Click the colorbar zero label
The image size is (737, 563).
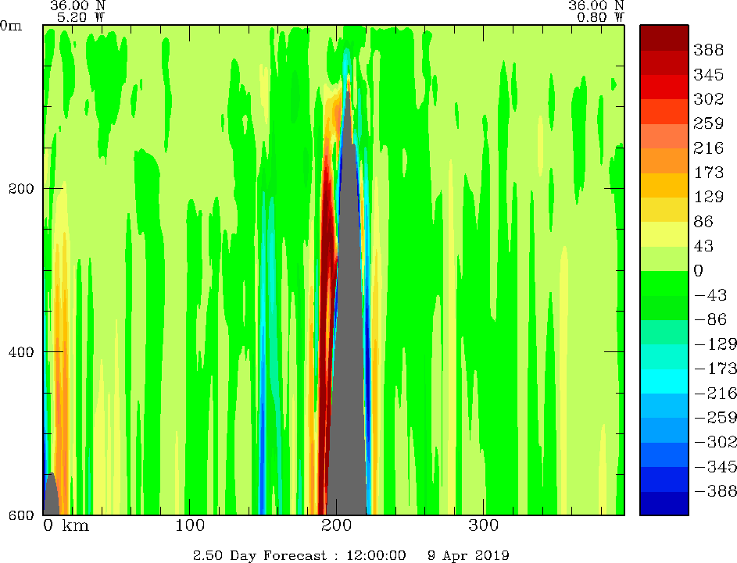[699, 270]
